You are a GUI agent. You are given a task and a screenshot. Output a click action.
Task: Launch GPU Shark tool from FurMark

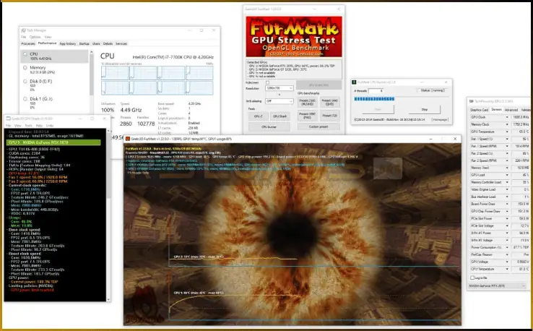pos(280,116)
